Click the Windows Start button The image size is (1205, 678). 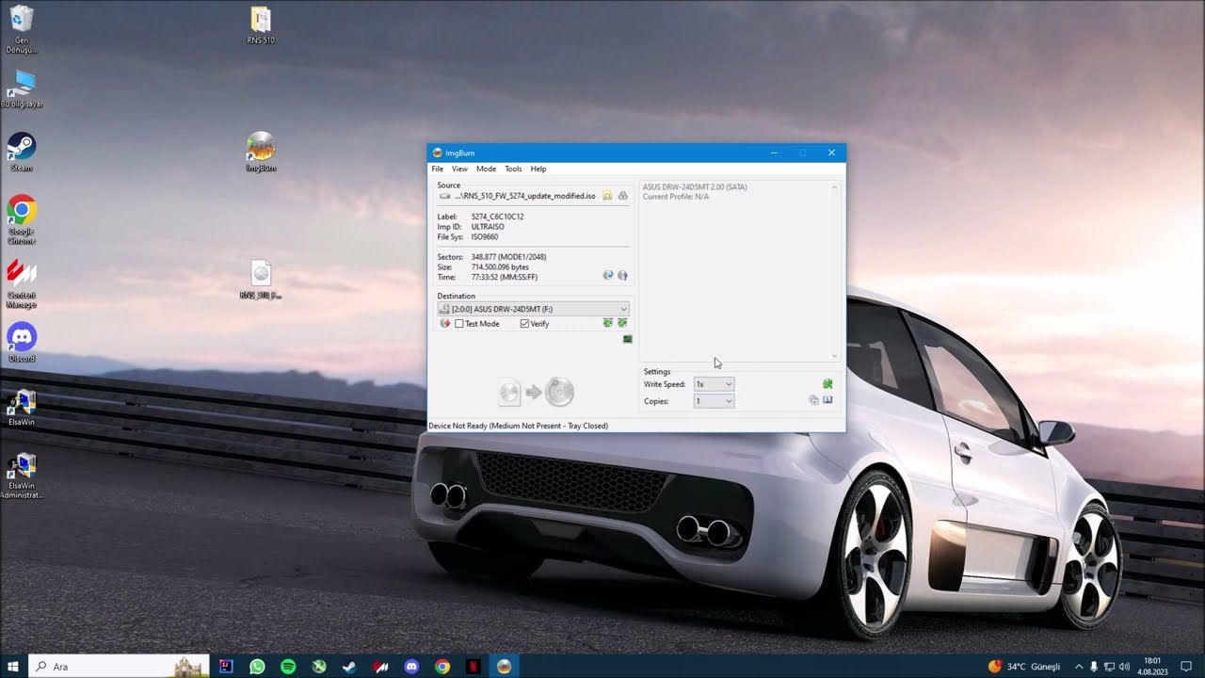[13, 667]
